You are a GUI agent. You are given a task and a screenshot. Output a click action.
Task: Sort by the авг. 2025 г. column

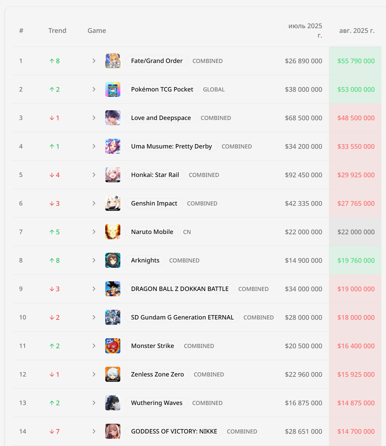click(x=357, y=31)
